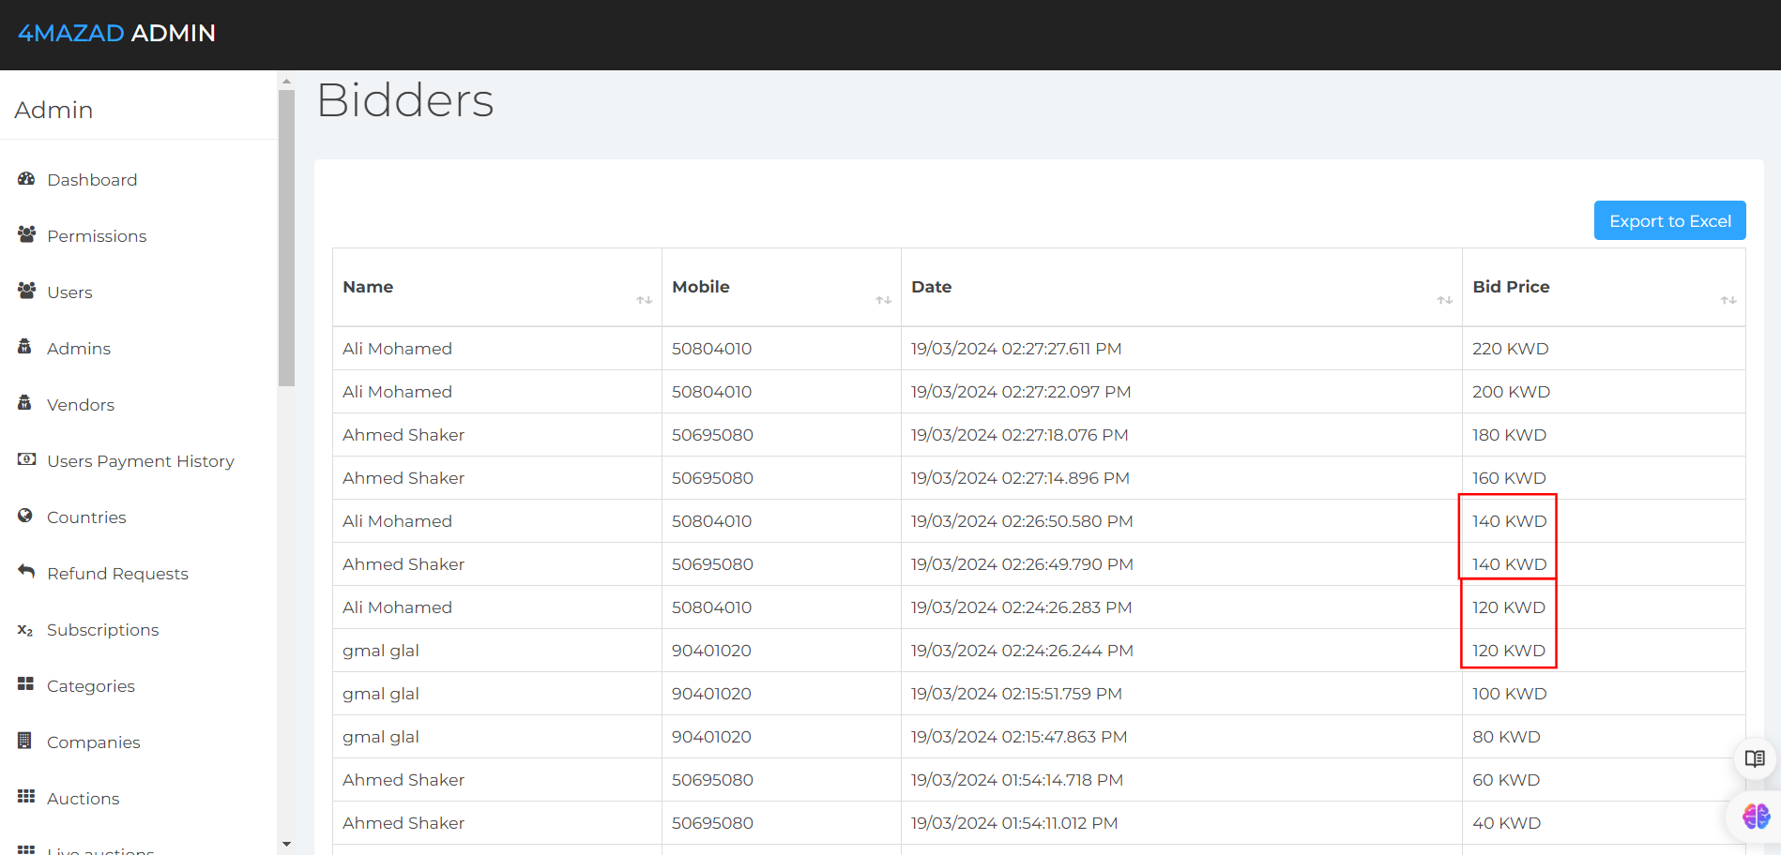Click the Categories grid icon
Viewport: 1781px width, 855px height.
tap(25, 684)
